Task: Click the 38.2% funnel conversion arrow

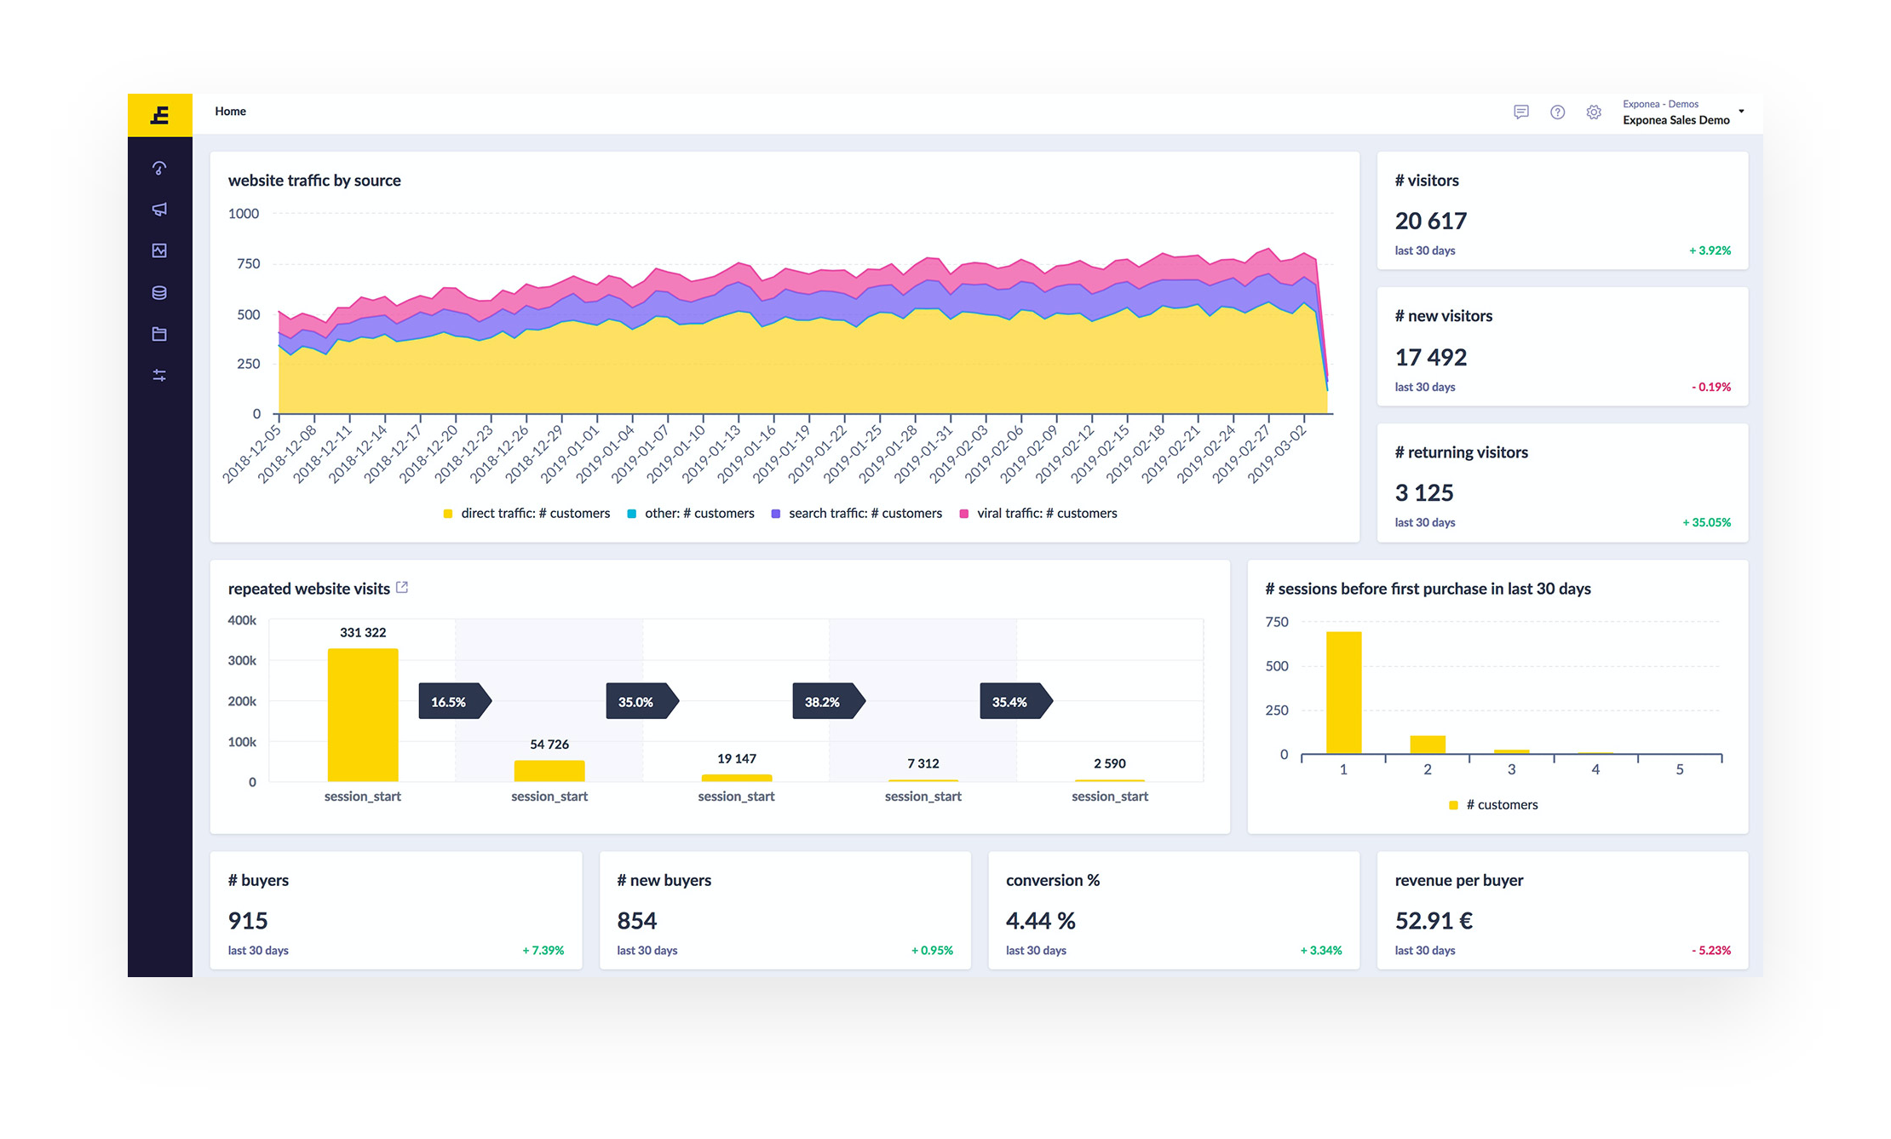Action: (829, 701)
